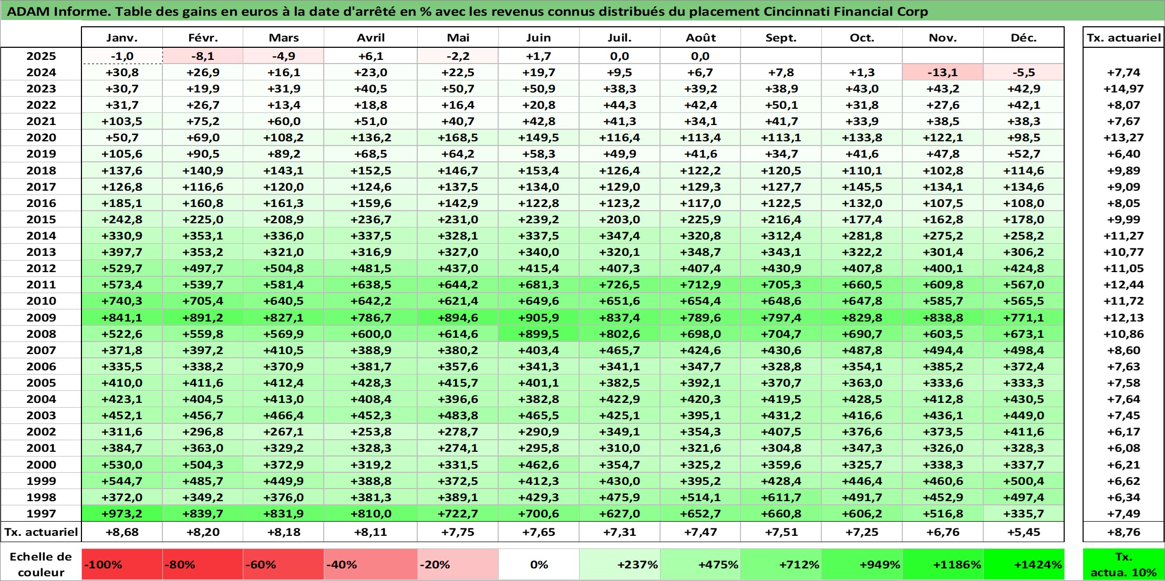Click the +899,5 cell in 2008
The image size is (1165, 581).
[539, 334]
